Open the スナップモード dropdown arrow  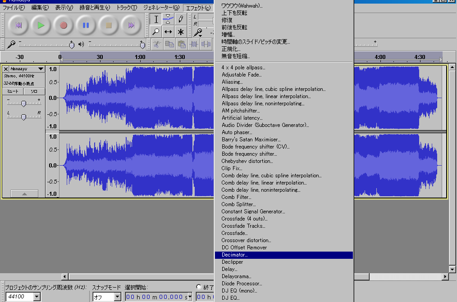click(x=118, y=297)
